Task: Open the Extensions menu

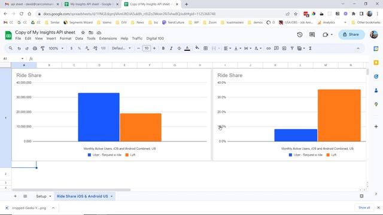Action: click(x=108, y=38)
